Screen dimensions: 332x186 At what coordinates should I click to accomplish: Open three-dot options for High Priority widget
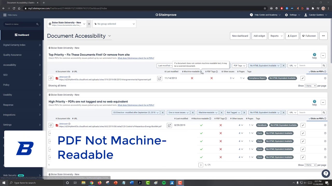click(323, 103)
